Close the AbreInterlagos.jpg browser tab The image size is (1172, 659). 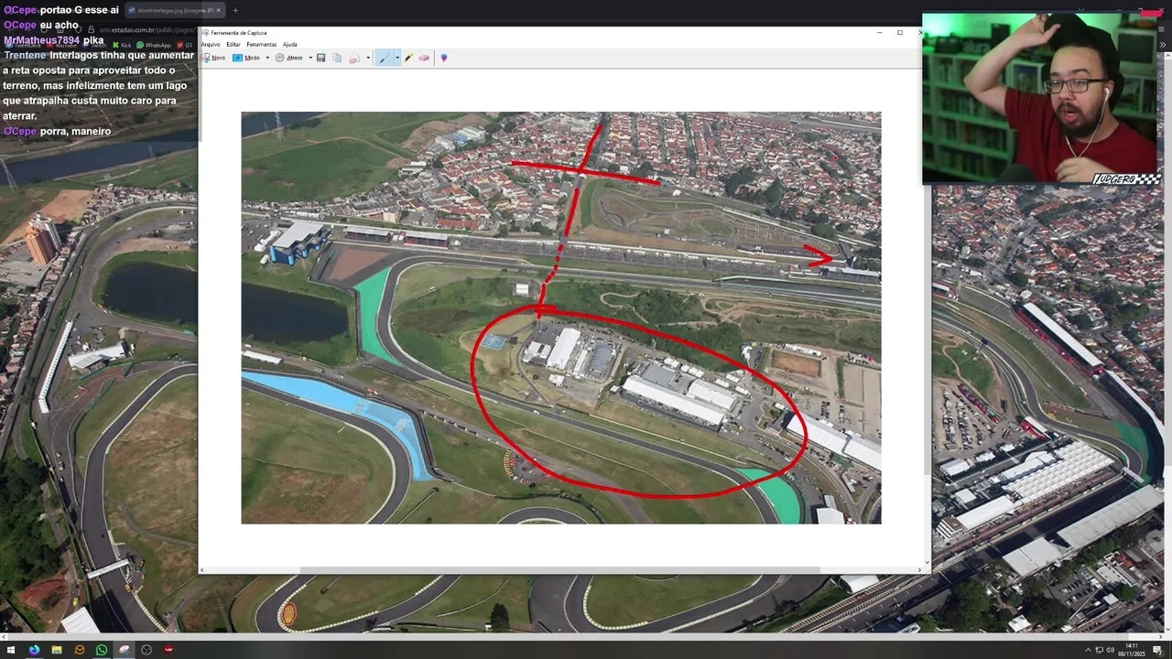pyautogui.click(x=218, y=10)
